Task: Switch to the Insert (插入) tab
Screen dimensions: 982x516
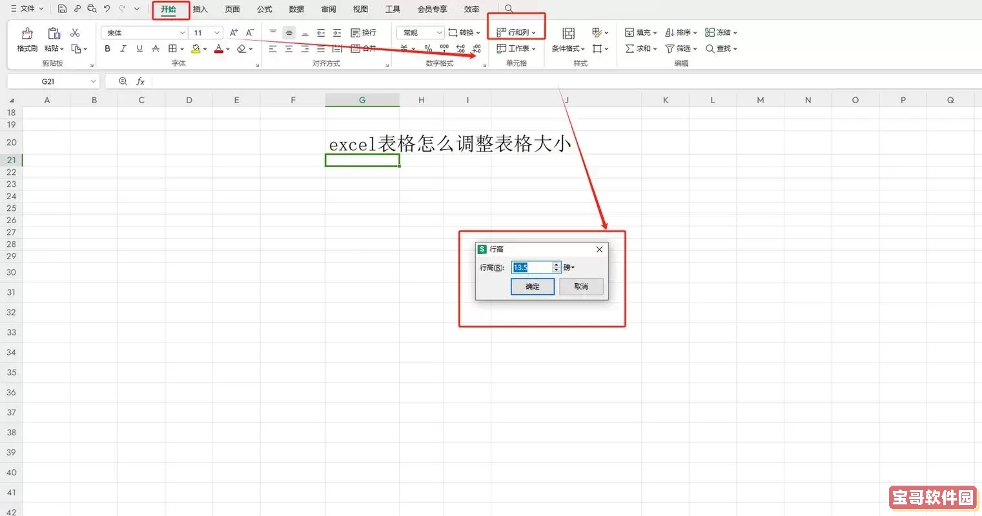Action: 200,9
